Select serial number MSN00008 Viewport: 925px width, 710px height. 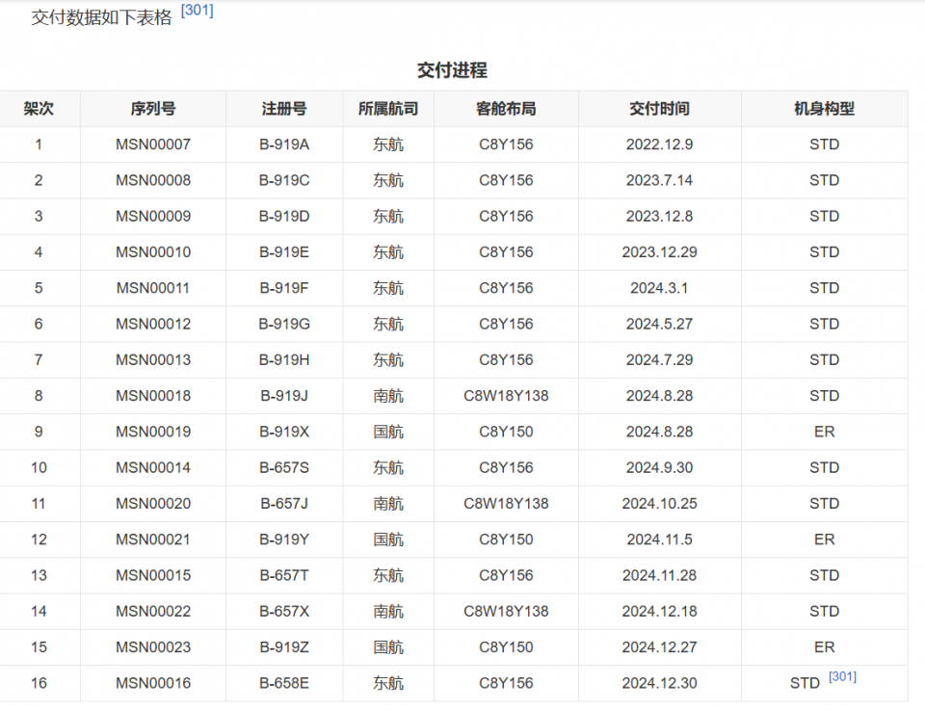153,180
